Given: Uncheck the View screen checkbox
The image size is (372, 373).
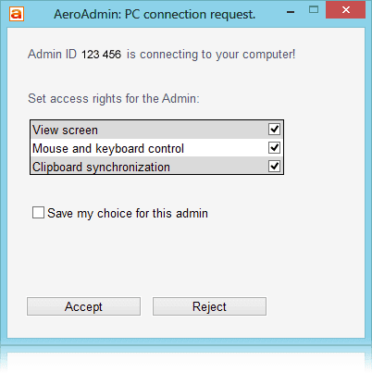Looking at the screenshot, I should click(x=274, y=129).
